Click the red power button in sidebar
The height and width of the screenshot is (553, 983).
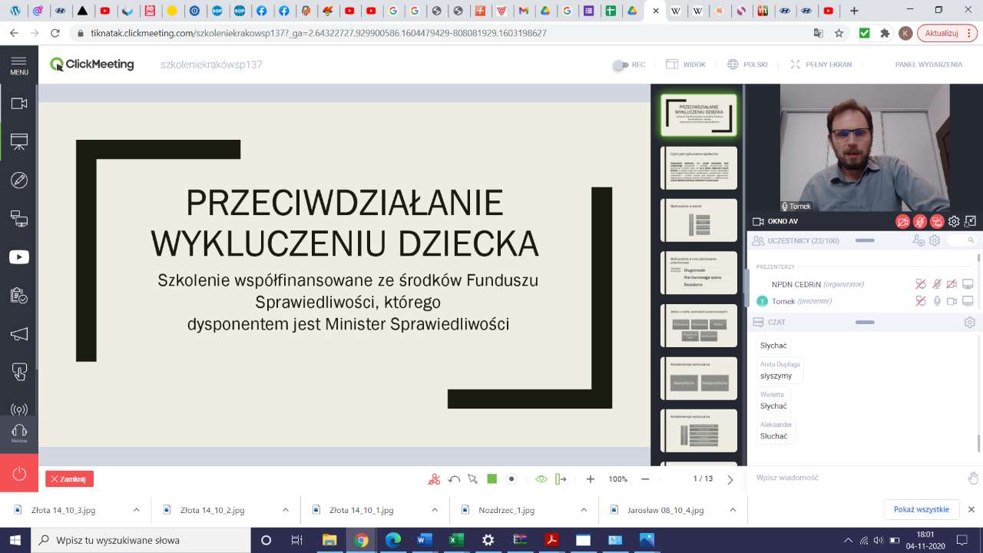pyautogui.click(x=19, y=473)
